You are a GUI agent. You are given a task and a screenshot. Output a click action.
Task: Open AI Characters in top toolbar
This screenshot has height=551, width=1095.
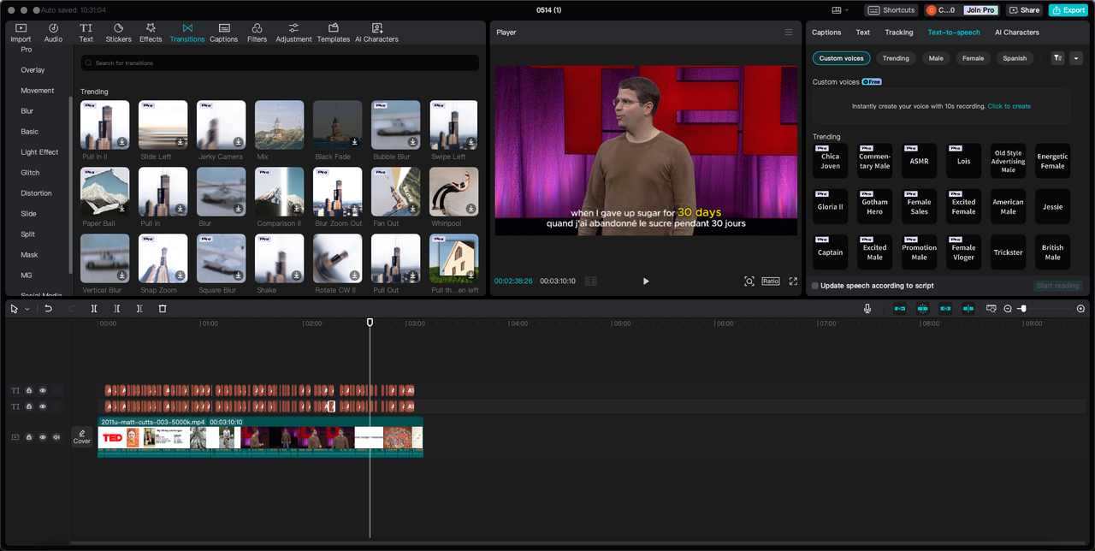[376, 33]
